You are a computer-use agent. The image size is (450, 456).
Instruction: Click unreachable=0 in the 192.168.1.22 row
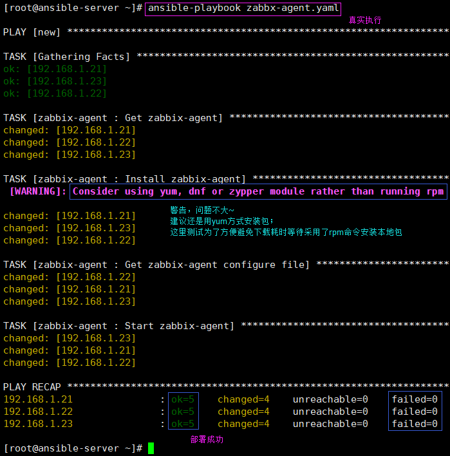[x=330, y=412]
